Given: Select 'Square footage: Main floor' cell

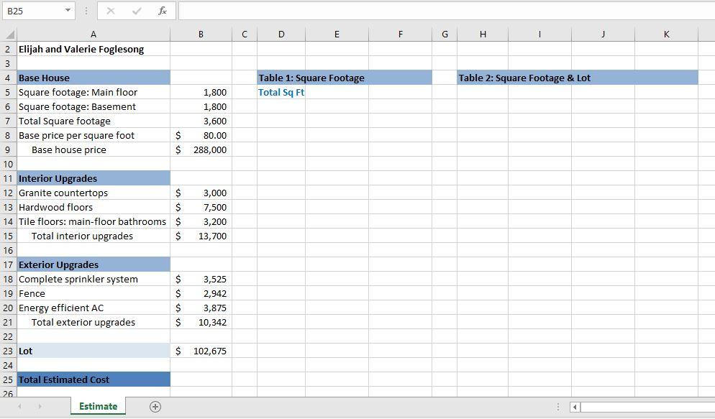Looking at the screenshot, I should point(94,93).
